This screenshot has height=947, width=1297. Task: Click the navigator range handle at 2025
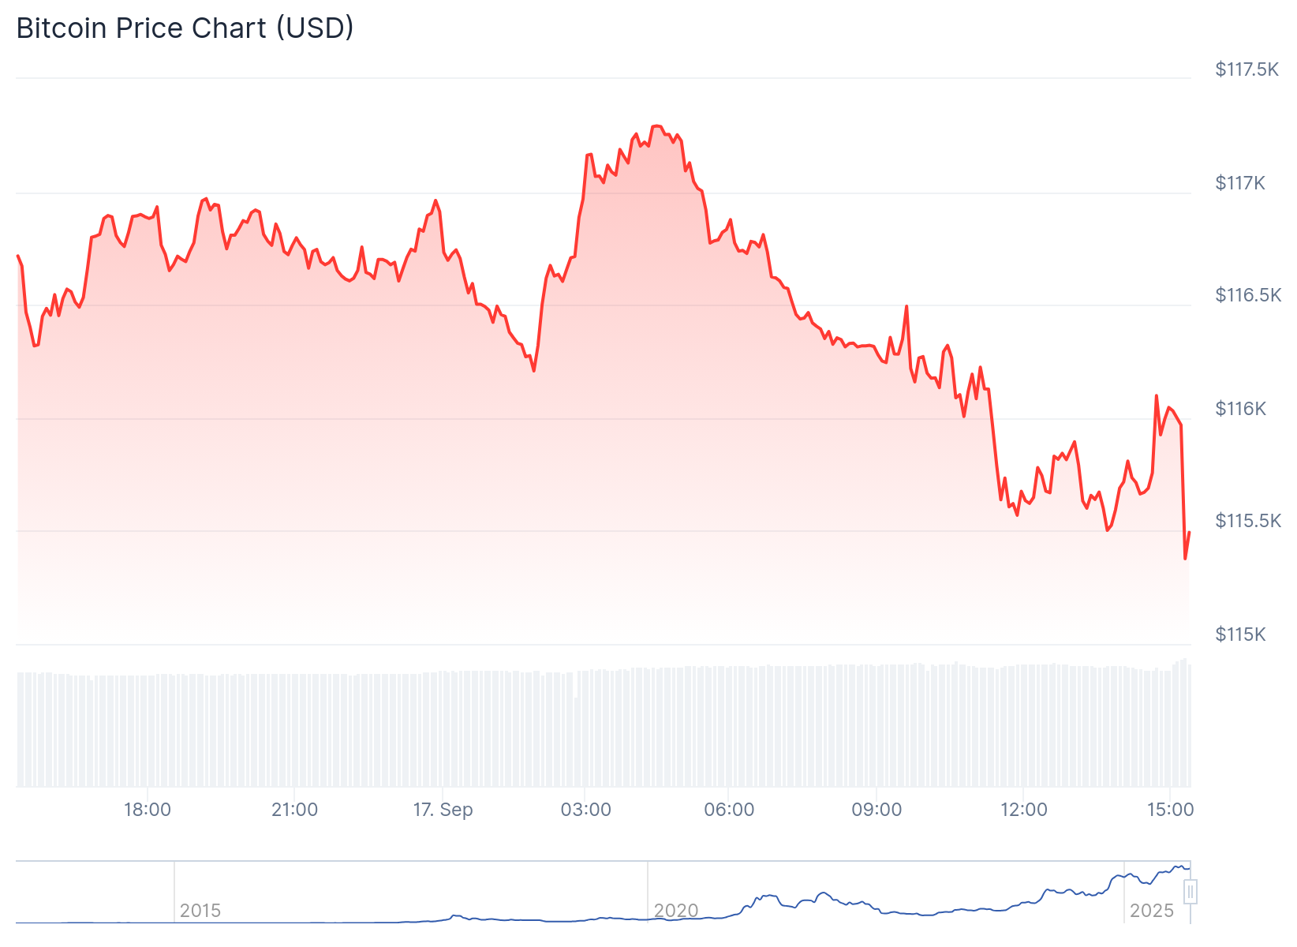point(1190,892)
